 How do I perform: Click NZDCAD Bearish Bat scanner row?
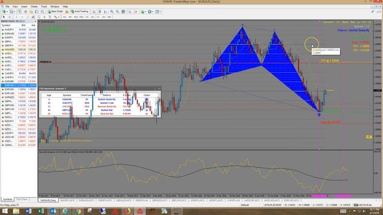click(100, 113)
